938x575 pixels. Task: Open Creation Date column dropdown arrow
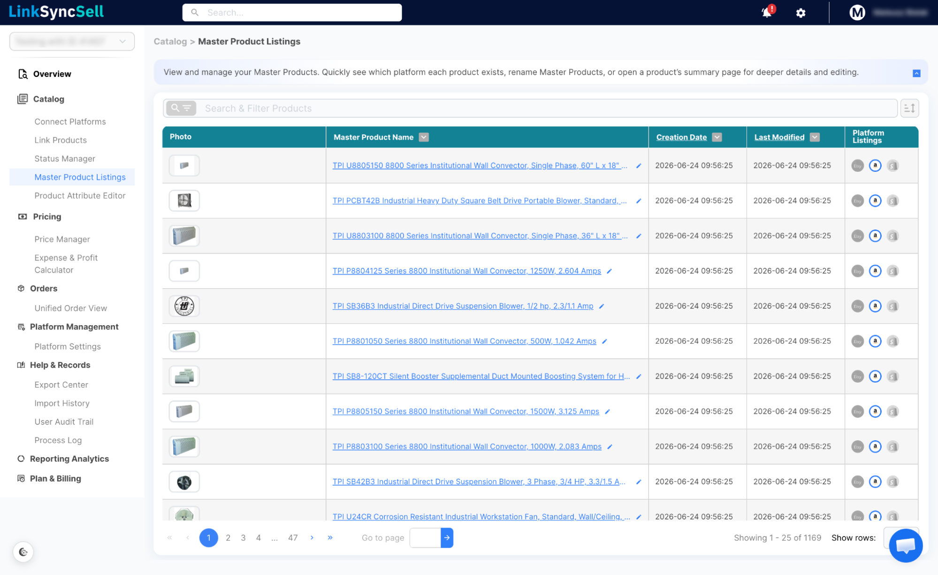click(x=717, y=137)
